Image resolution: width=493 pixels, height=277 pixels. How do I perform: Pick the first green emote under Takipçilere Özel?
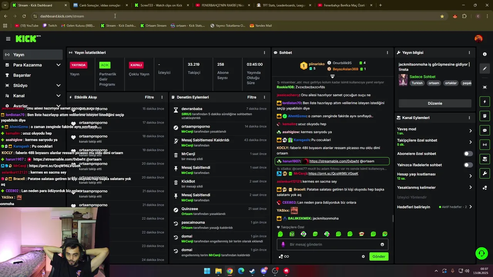pyautogui.click(x=280, y=234)
